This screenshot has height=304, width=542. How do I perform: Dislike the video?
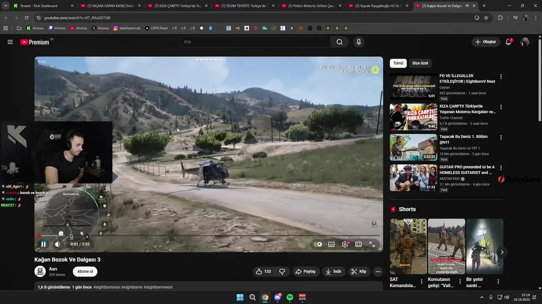pos(282,271)
